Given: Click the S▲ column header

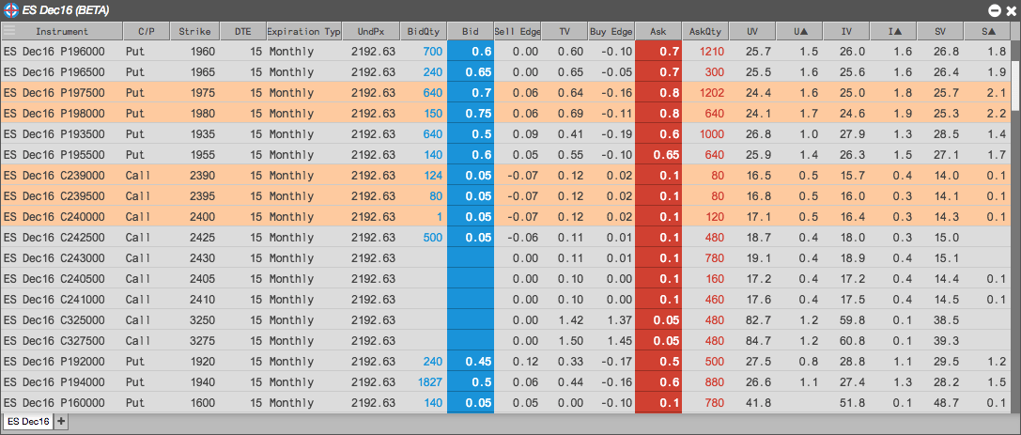Looking at the screenshot, I should click(x=988, y=31).
